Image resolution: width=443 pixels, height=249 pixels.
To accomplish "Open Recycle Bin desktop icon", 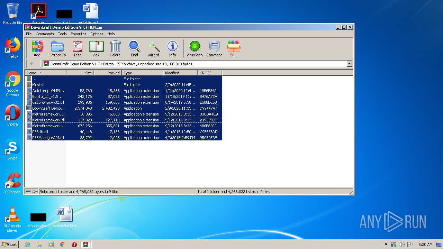I will coord(12,14).
